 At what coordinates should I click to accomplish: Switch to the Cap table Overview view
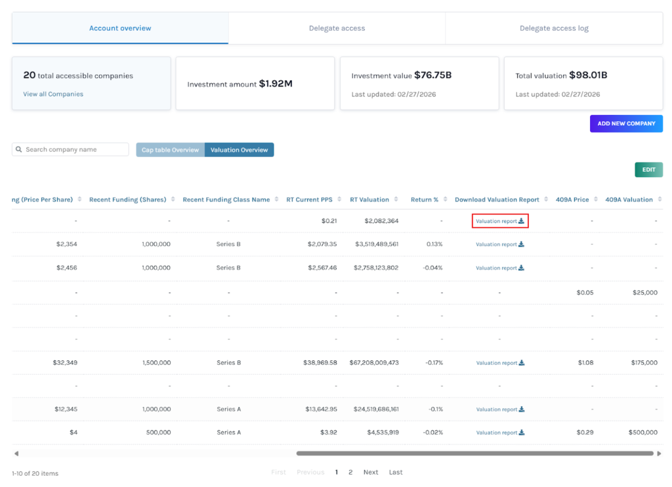click(169, 149)
